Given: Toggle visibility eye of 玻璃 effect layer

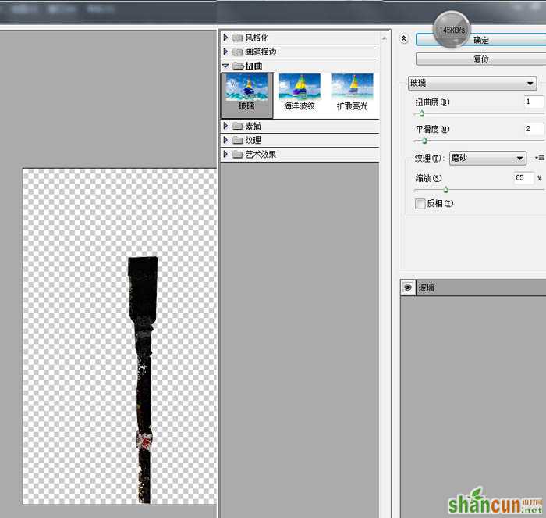Looking at the screenshot, I should tap(408, 288).
